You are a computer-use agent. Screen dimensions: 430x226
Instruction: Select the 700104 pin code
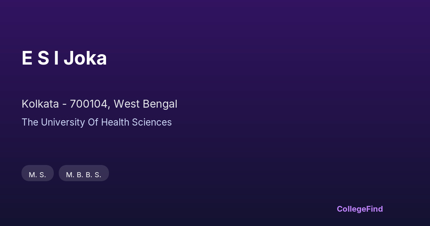coord(89,104)
